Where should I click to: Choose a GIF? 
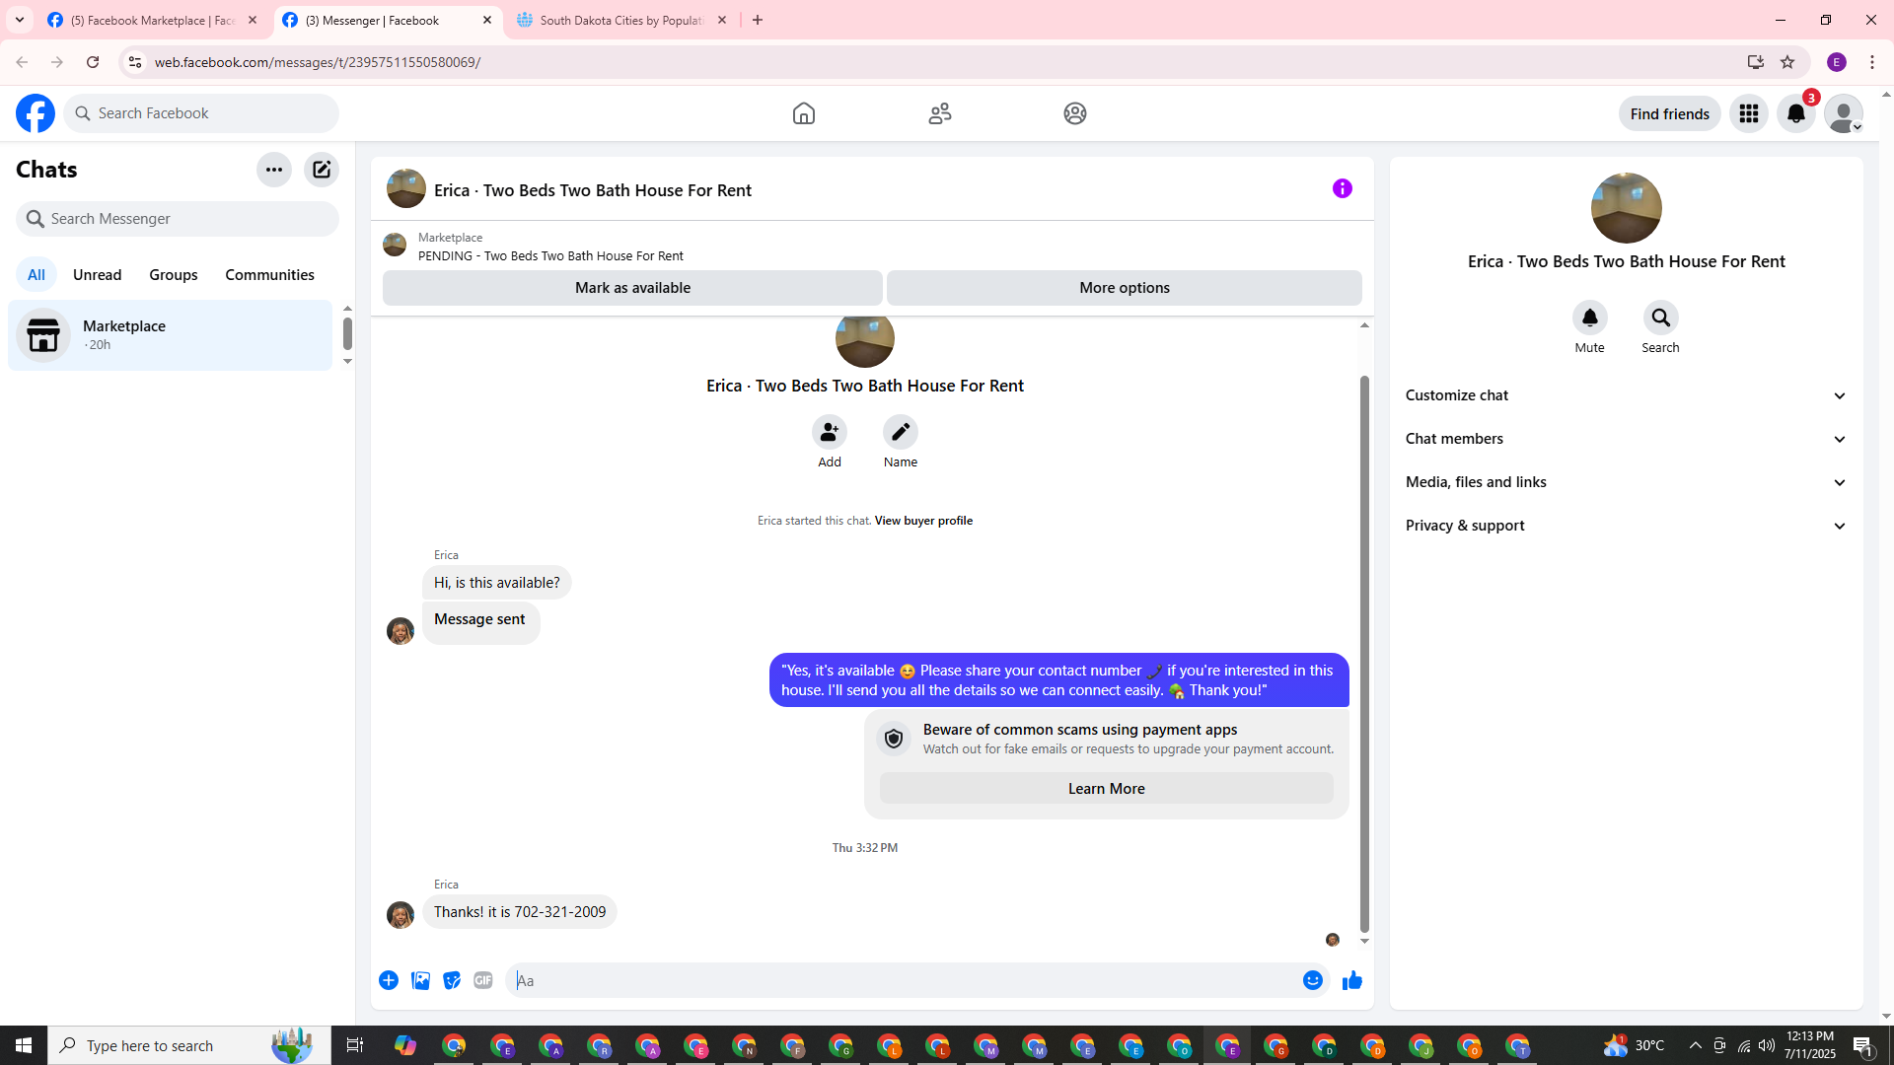[483, 980]
